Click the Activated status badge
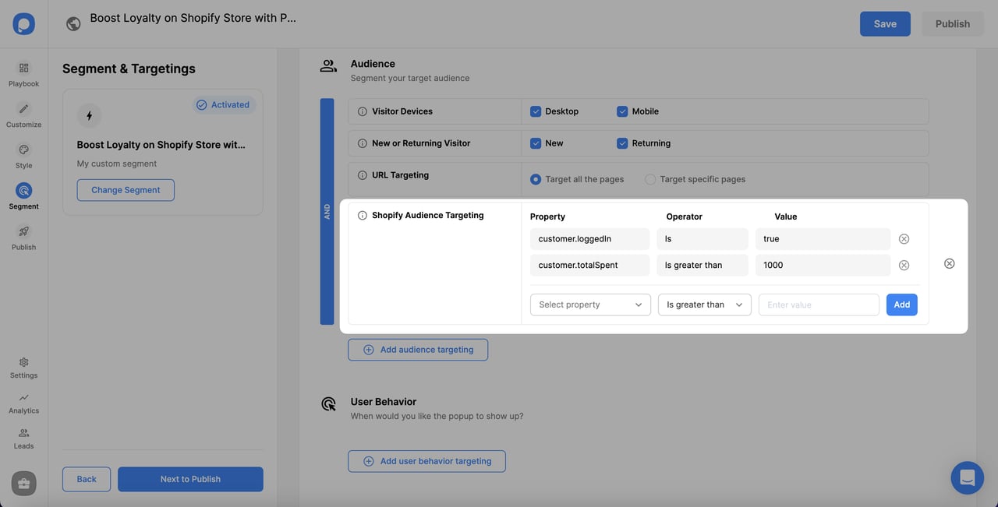The height and width of the screenshot is (507, 998). 223,104
